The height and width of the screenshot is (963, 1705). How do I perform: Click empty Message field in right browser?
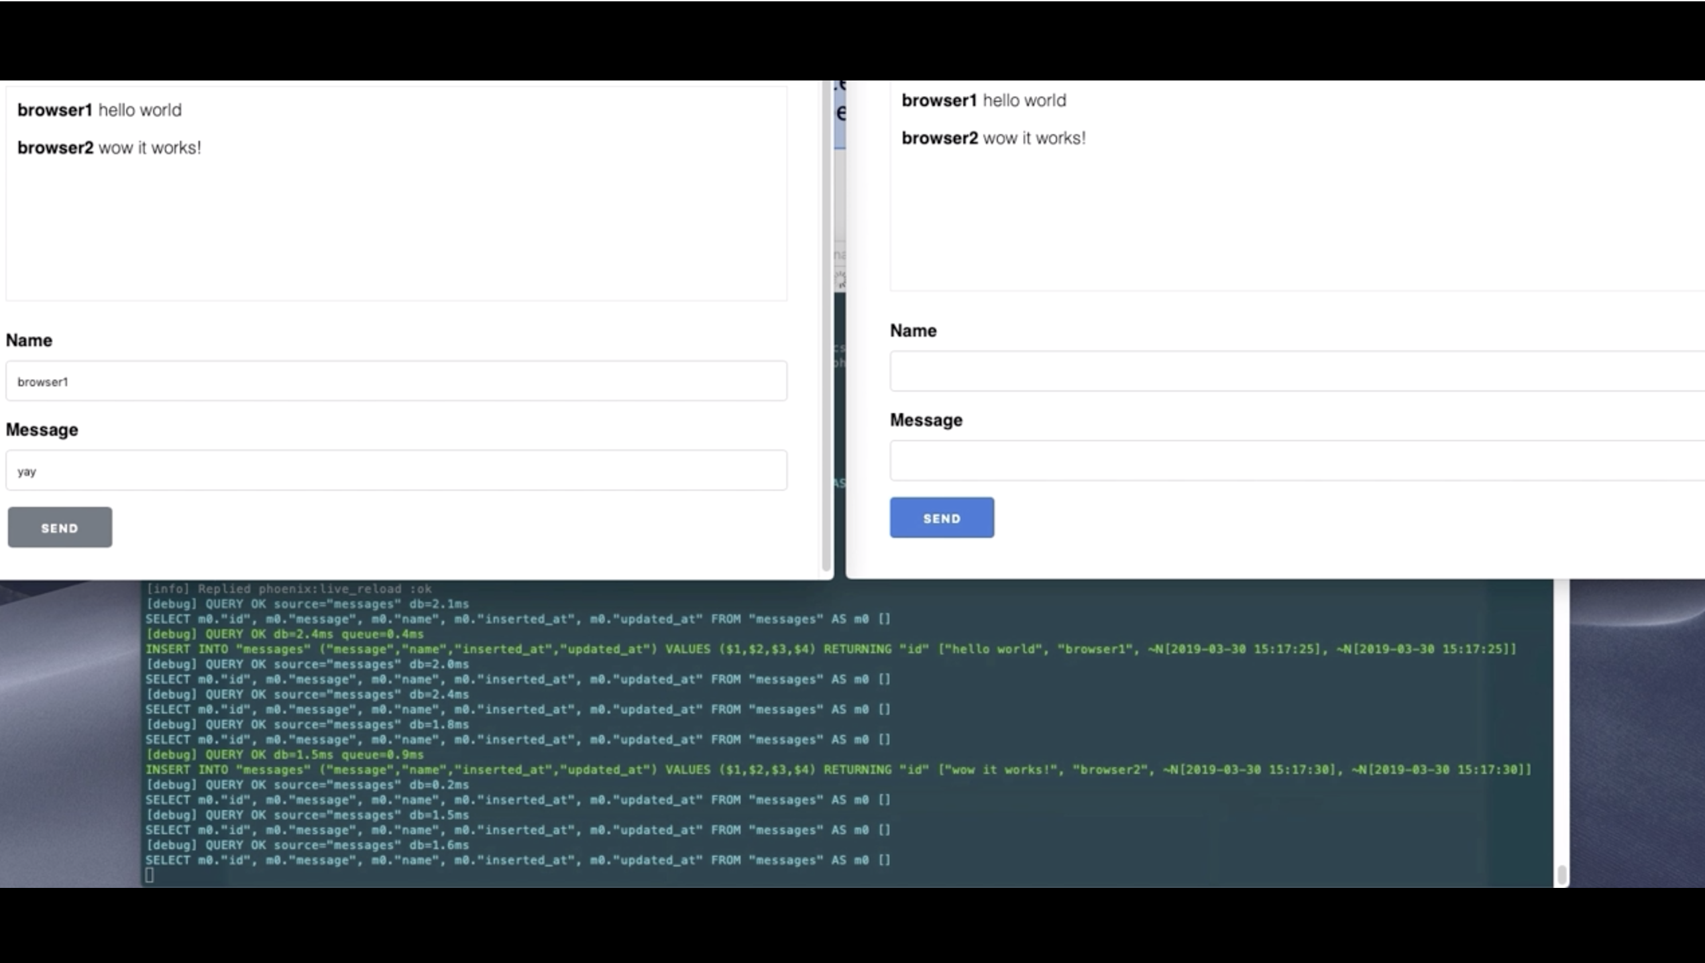pos(1297,461)
